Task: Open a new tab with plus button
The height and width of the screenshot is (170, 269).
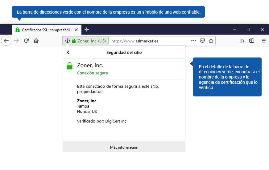Action: 87,30
